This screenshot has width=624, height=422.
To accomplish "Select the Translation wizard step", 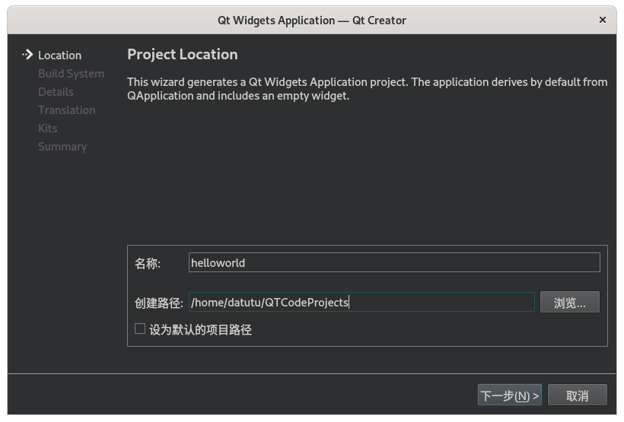I will (x=67, y=110).
